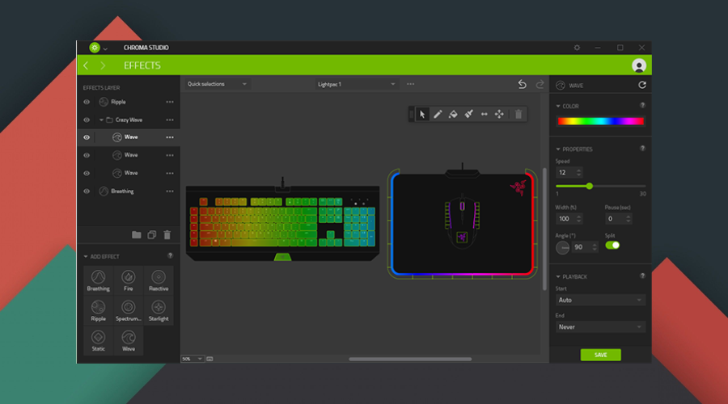
Task: Choose the paint bucket fill tool
Action: [453, 114]
